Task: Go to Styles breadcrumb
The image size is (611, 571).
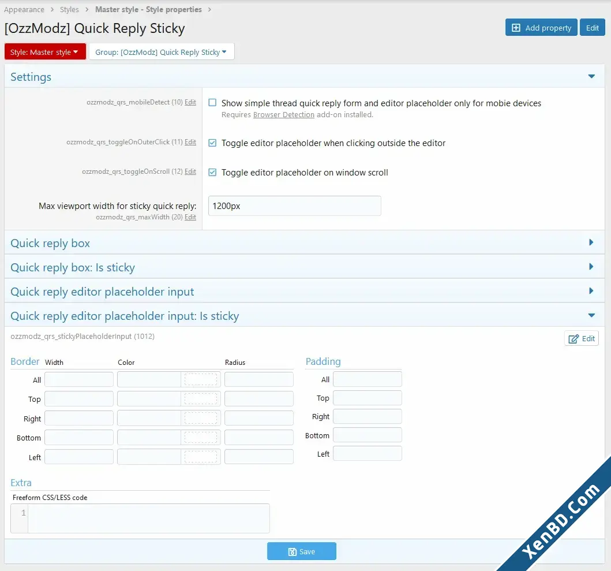Action: 69,9
